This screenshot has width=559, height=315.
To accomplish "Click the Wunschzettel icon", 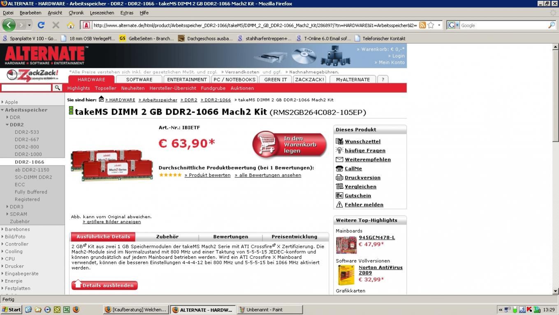I will [339, 141].
